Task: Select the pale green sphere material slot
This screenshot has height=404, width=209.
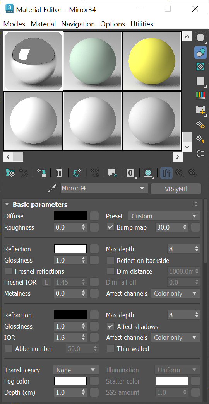Action: tap(93, 61)
